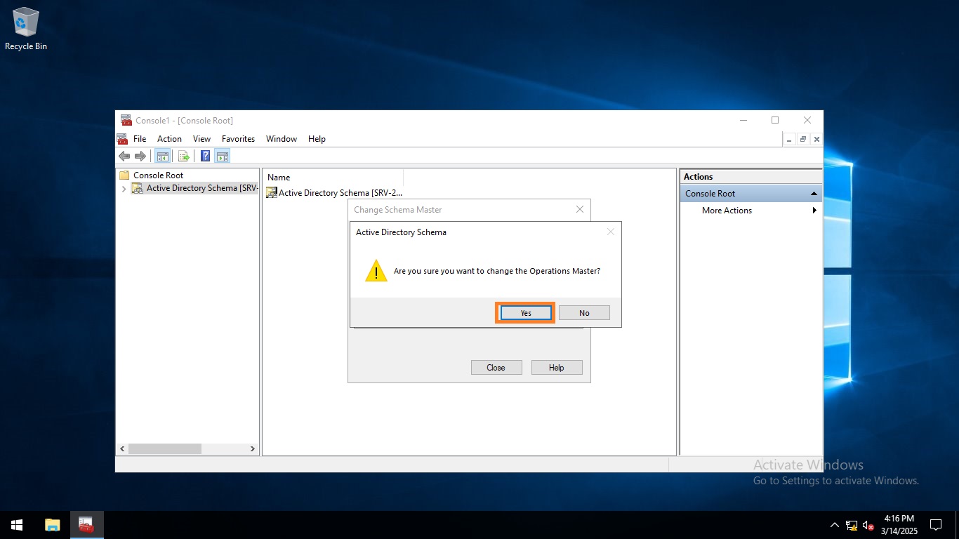959x539 pixels.
Task: Open the View menu
Action: point(201,139)
